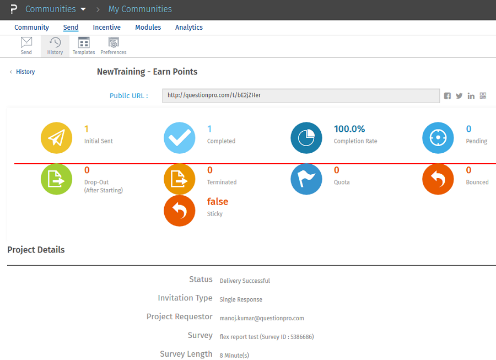496x360 pixels.
Task: Click the Bounced count 0
Action: click(469, 170)
